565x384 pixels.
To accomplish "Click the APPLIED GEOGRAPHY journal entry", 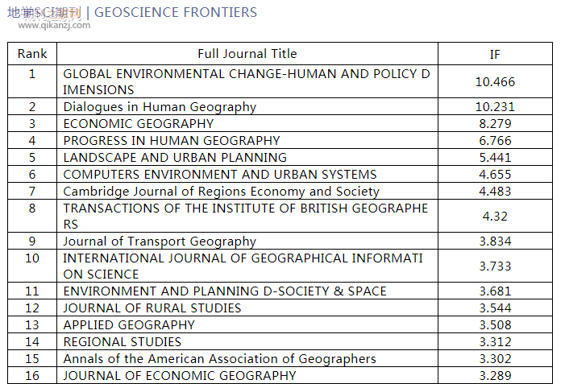I will pyautogui.click(x=129, y=324).
